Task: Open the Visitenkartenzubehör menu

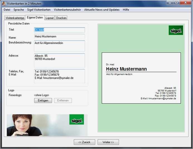Action: point(67,10)
